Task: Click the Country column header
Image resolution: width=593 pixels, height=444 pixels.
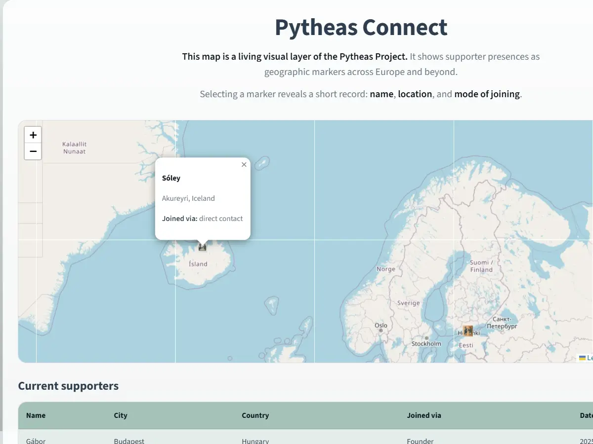Action: (255, 415)
